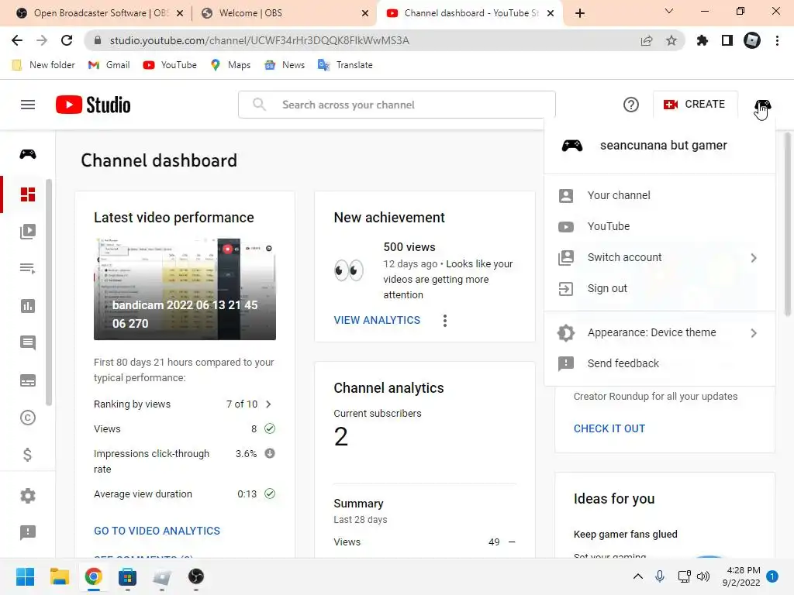Open the Chrome three-dot menu
The width and height of the screenshot is (794, 595).
tap(777, 40)
